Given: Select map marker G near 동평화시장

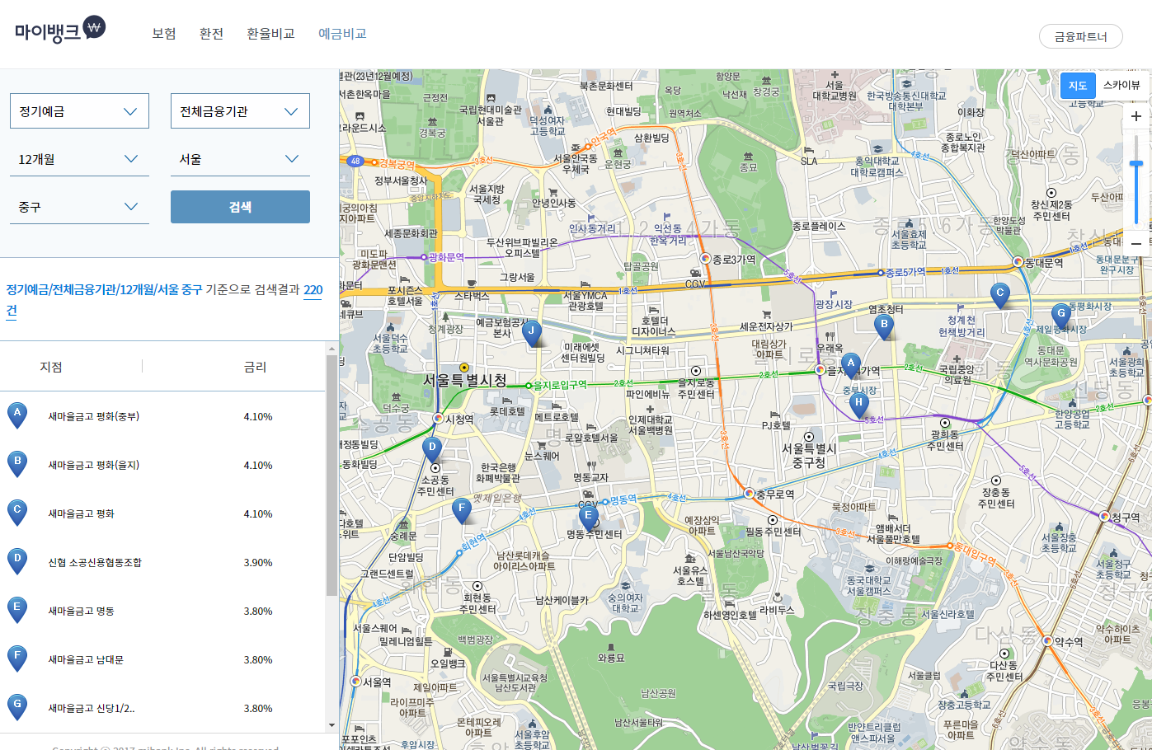Looking at the screenshot, I should [x=1061, y=316].
